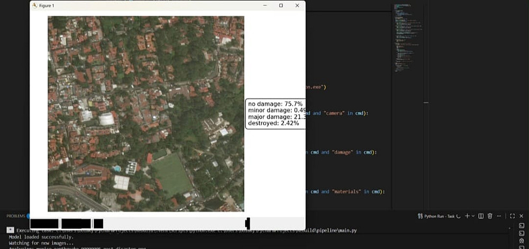Select the first terminal in side list
Screen dimensions: 529x249
tap(522, 225)
